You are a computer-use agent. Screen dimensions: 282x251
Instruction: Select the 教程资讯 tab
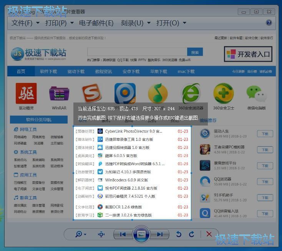coord(104,71)
